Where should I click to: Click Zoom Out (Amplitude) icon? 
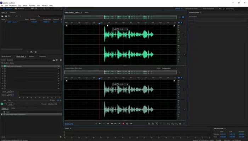point(153,124)
